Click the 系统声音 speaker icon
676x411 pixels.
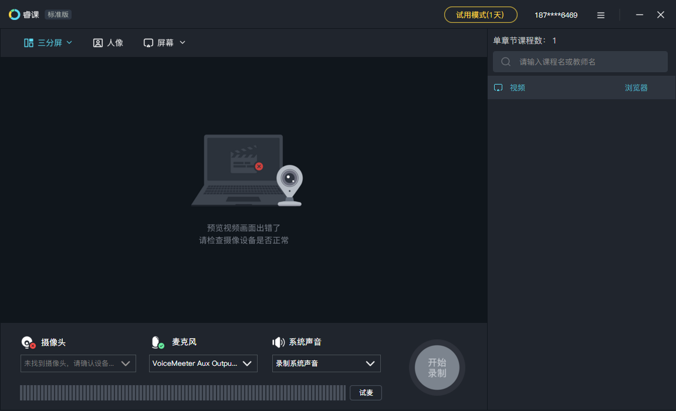pyautogui.click(x=278, y=342)
